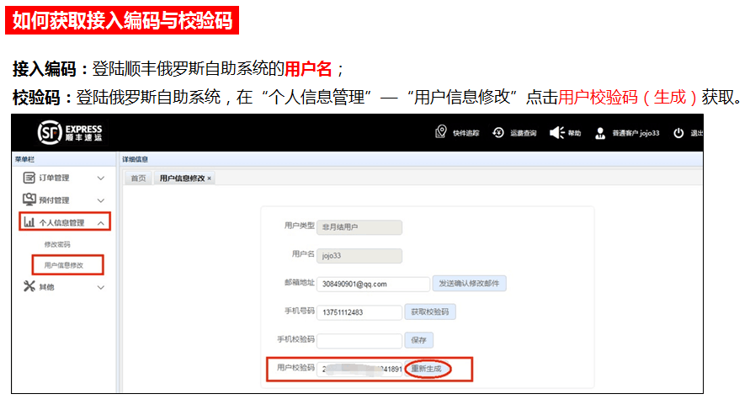Click the 其他 menu label
Viewport: 750px width, 410px height.
coord(46,287)
